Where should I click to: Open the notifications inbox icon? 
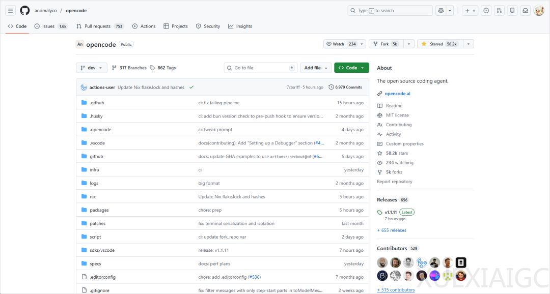click(x=525, y=11)
